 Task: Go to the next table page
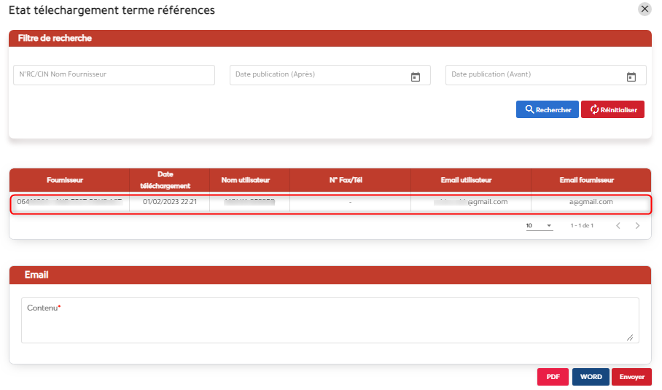point(638,226)
